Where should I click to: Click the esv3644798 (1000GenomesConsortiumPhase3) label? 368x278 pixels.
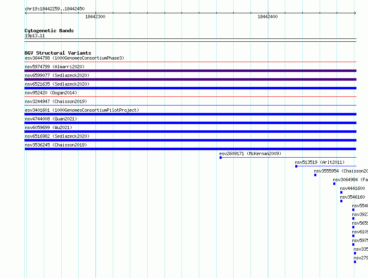pyautogui.click(x=74, y=58)
